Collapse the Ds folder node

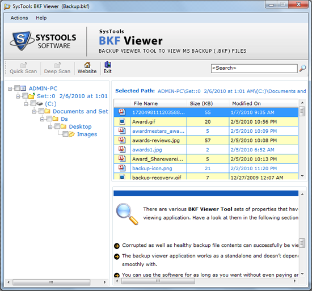coord(42,119)
